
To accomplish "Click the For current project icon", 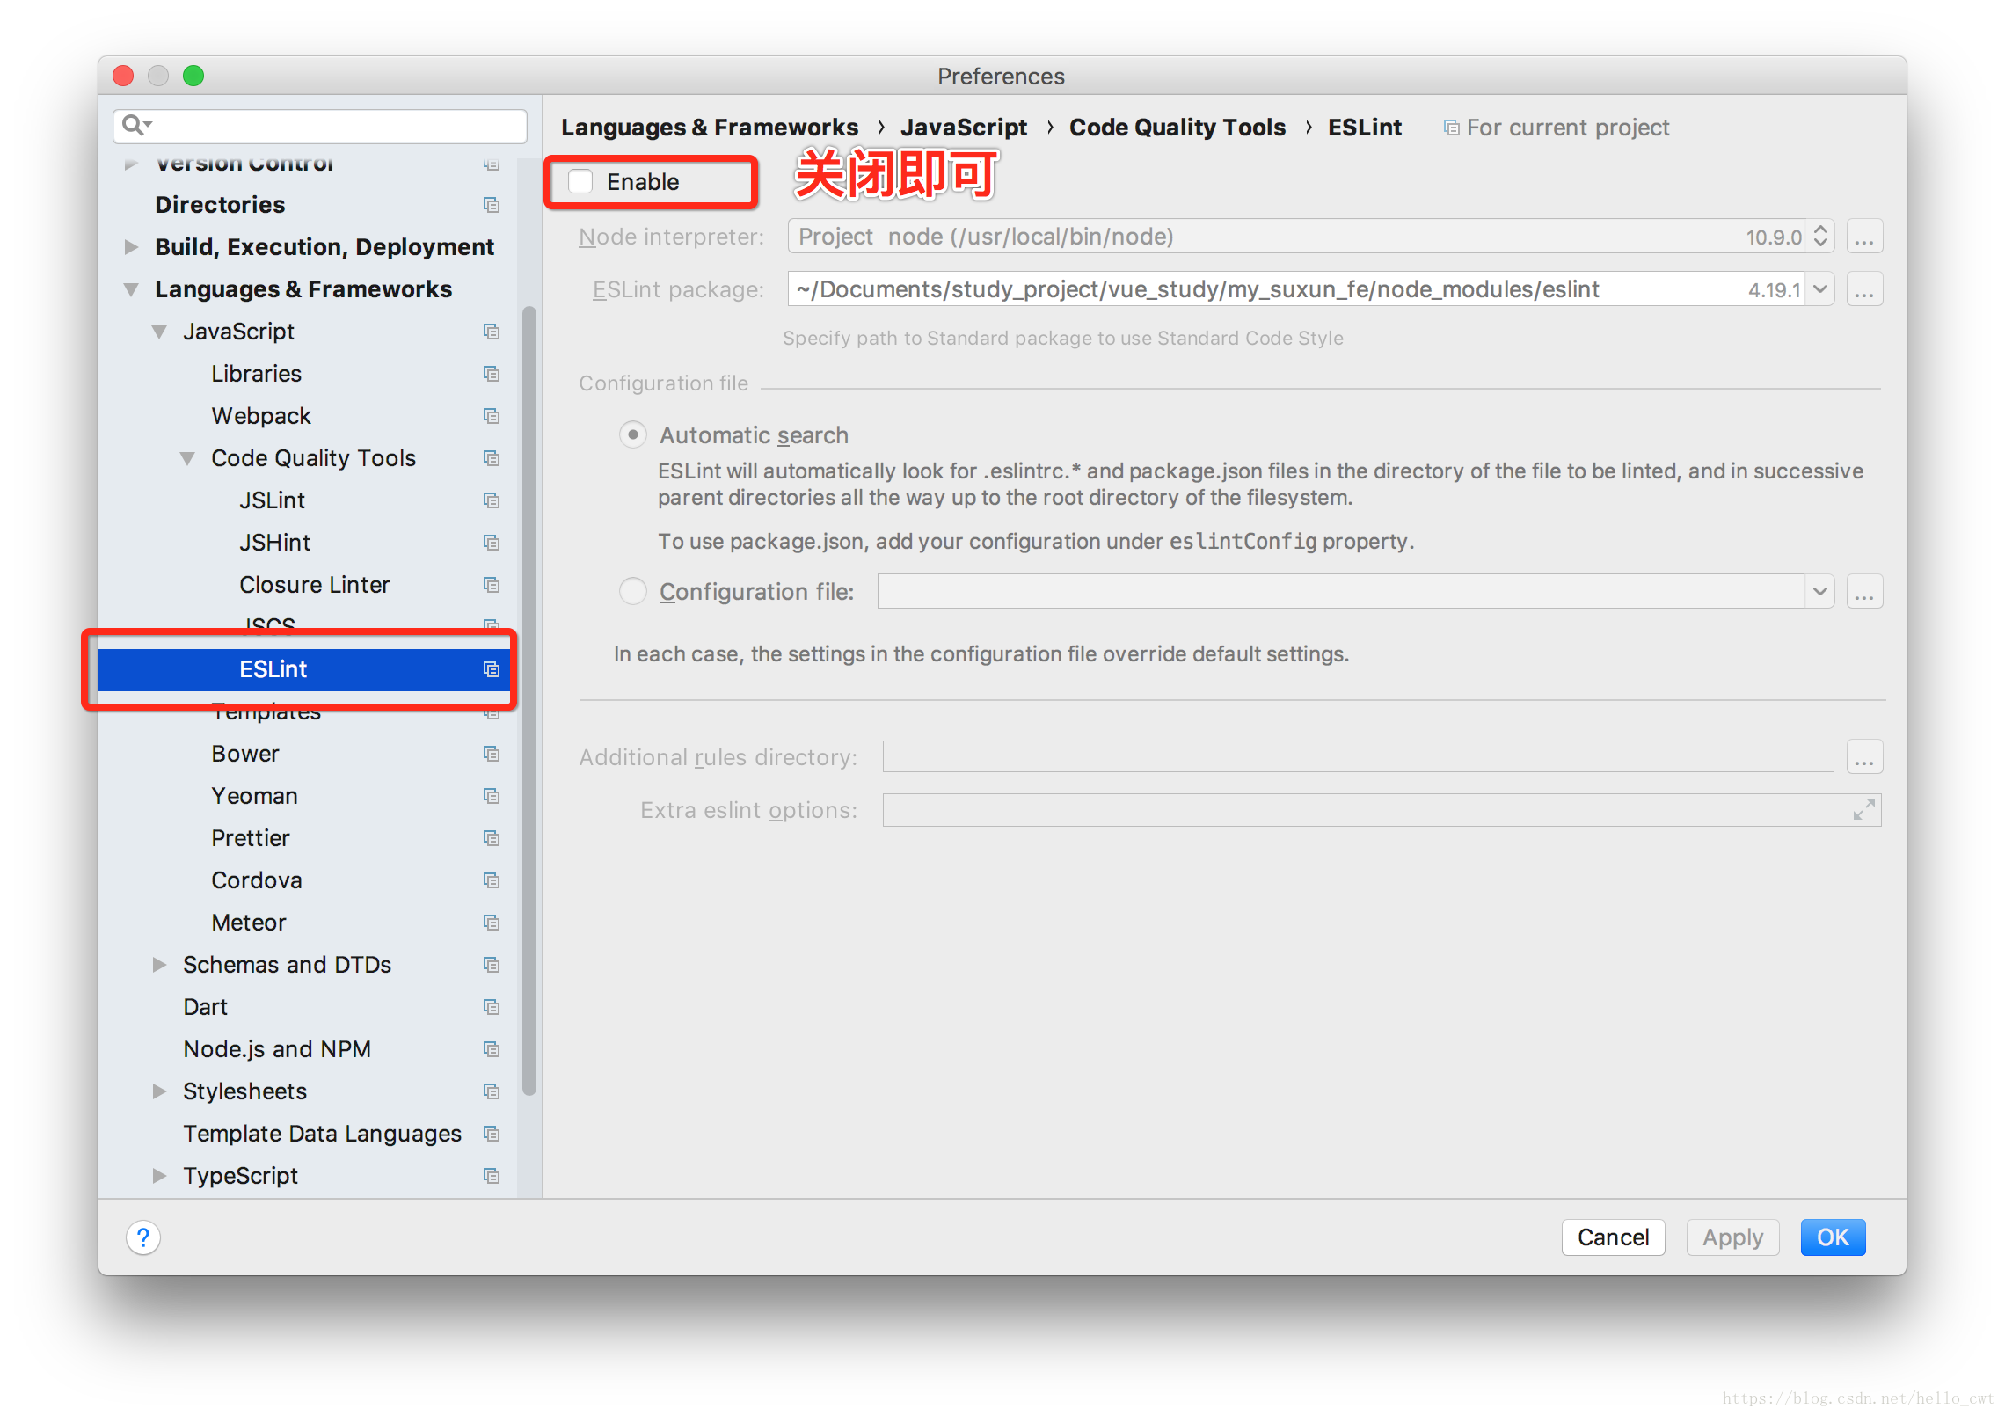I will coord(1451,128).
